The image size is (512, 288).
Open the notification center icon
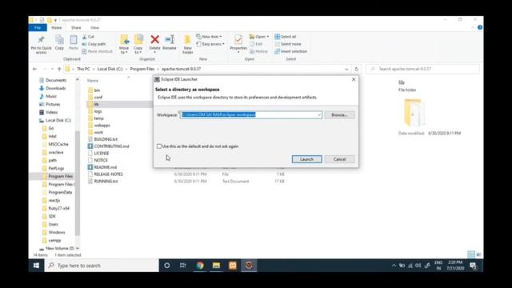(473, 266)
